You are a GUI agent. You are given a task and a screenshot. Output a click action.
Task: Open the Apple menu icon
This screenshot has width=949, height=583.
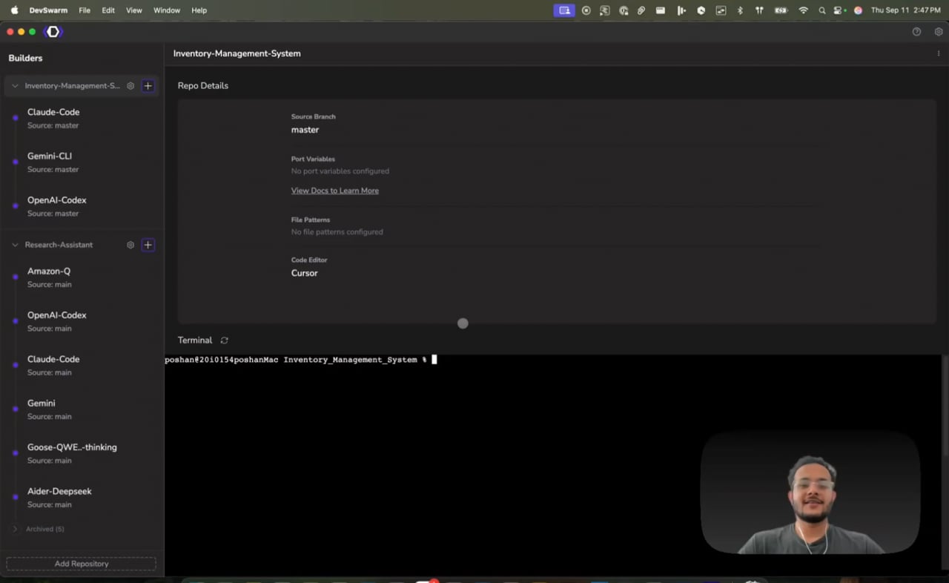[14, 10]
